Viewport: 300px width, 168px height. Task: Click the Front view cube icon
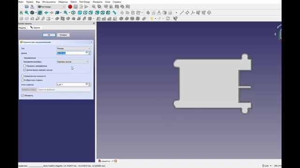pos(80,13)
